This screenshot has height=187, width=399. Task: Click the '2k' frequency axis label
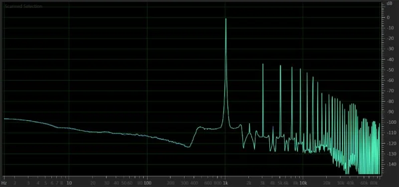249,183
